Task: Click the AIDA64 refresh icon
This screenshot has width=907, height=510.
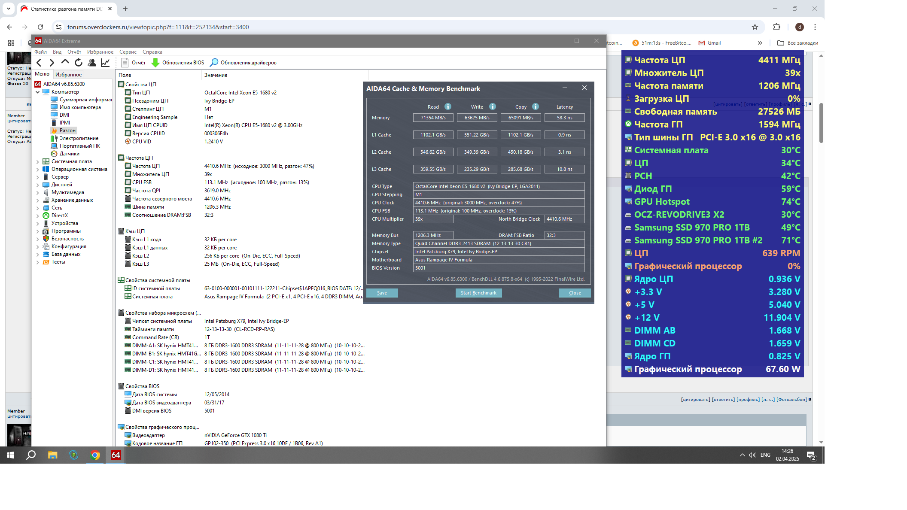Action: click(x=79, y=63)
